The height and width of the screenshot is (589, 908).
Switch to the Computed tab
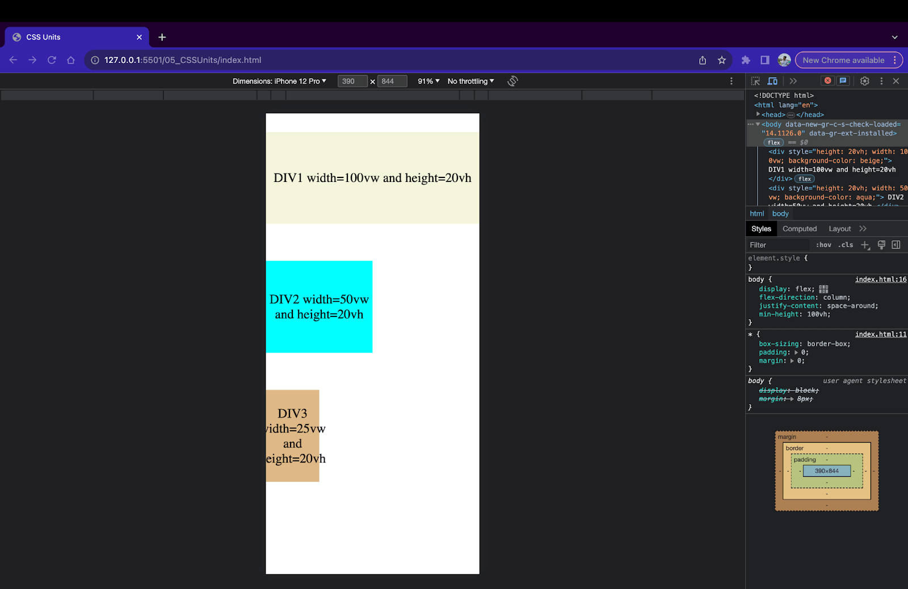point(800,228)
